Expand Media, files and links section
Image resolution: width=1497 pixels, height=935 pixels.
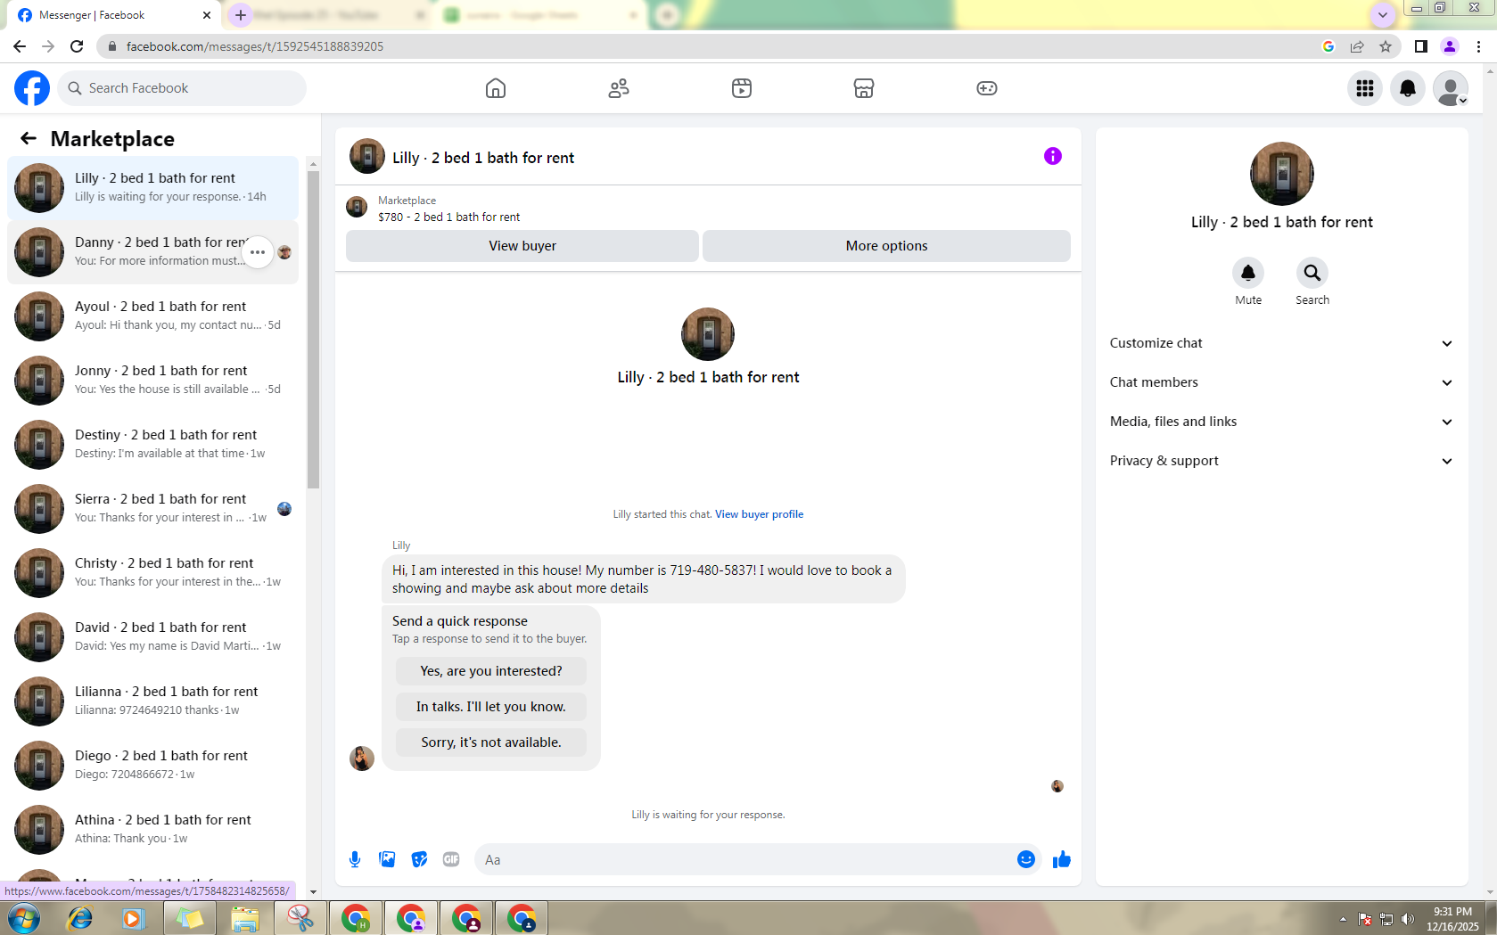click(x=1281, y=422)
